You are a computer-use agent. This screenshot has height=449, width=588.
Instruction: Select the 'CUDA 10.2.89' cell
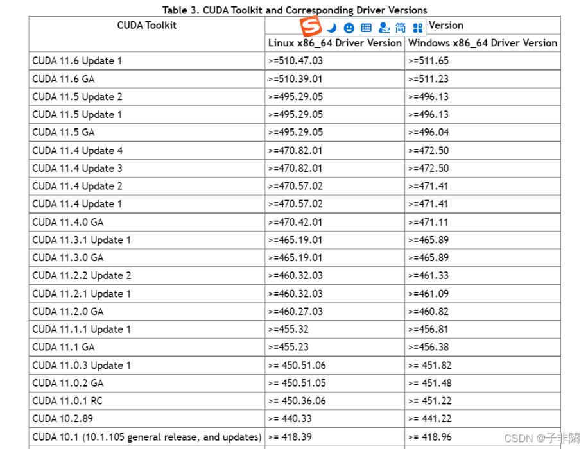pos(146,419)
